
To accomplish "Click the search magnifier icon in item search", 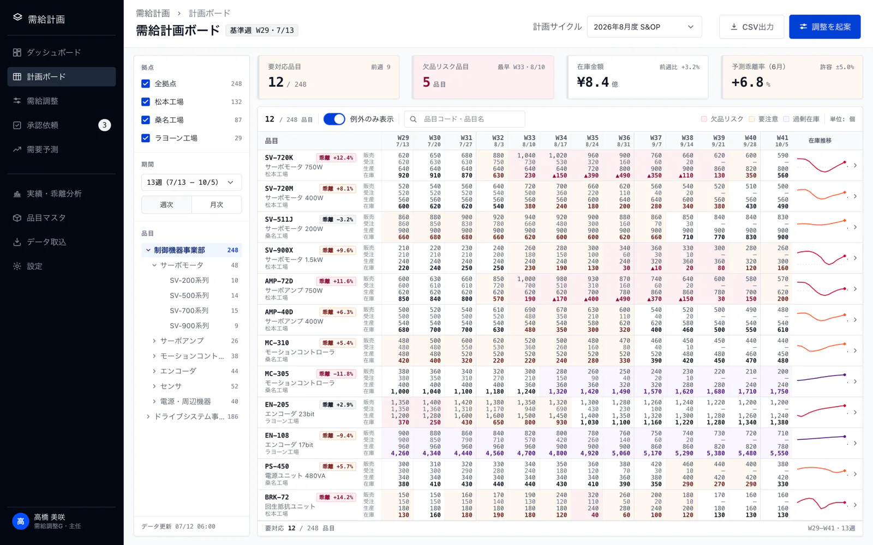I will pyautogui.click(x=413, y=119).
